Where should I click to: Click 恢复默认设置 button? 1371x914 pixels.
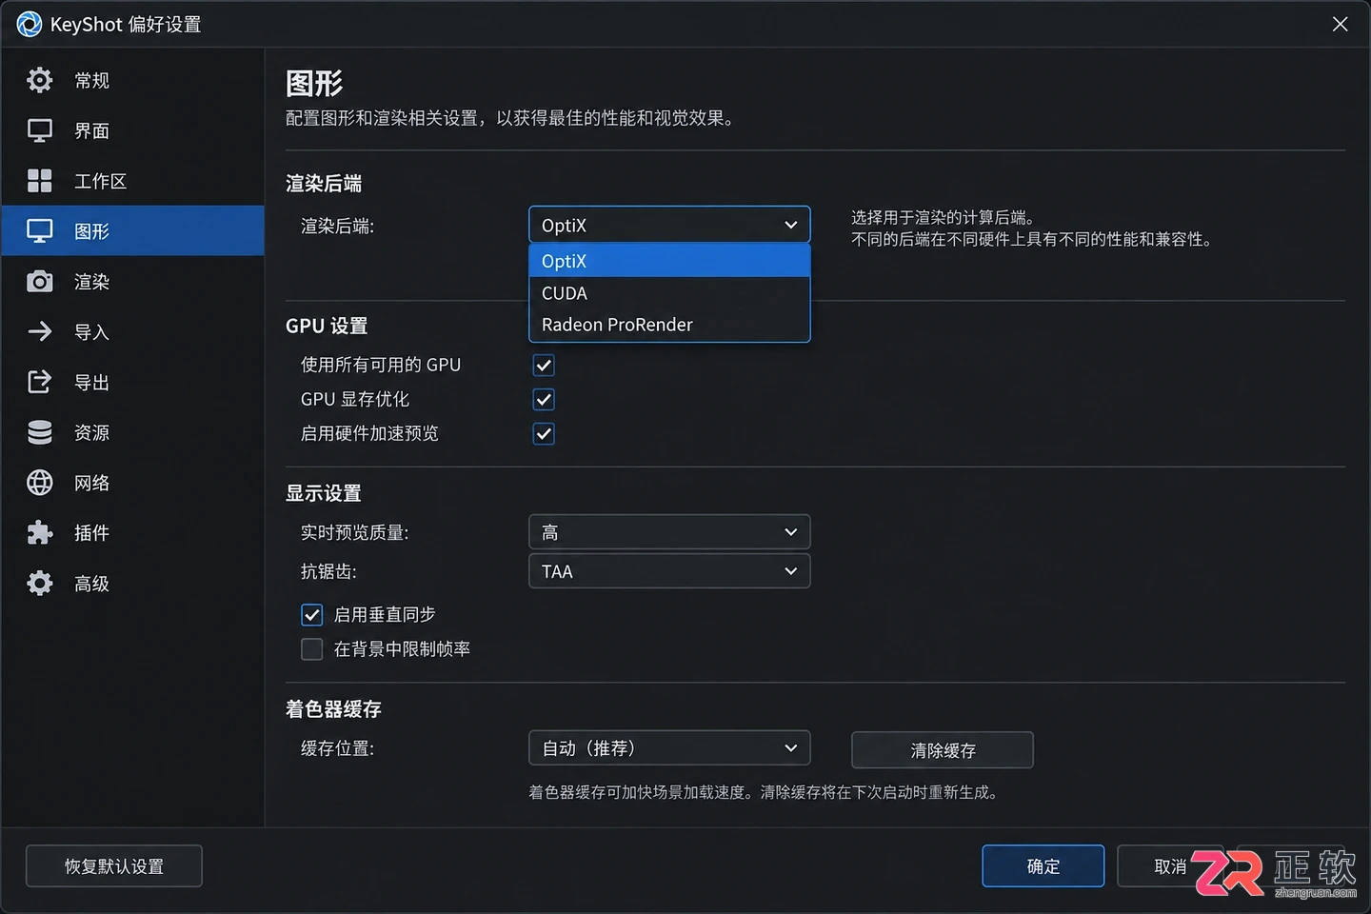tap(114, 866)
